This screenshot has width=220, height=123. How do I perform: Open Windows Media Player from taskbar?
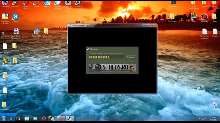point(35,119)
